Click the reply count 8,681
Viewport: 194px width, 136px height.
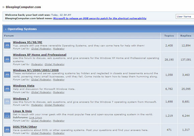coord(186,102)
